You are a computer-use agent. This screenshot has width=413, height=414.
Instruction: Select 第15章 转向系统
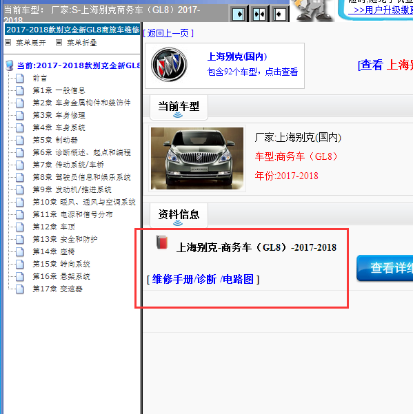tap(61, 265)
